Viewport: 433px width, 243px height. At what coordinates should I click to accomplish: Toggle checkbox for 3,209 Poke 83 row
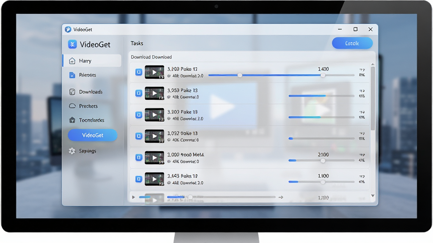tap(139, 72)
